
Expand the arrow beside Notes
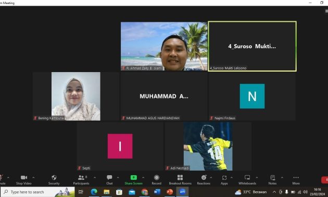tap(282, 178)
